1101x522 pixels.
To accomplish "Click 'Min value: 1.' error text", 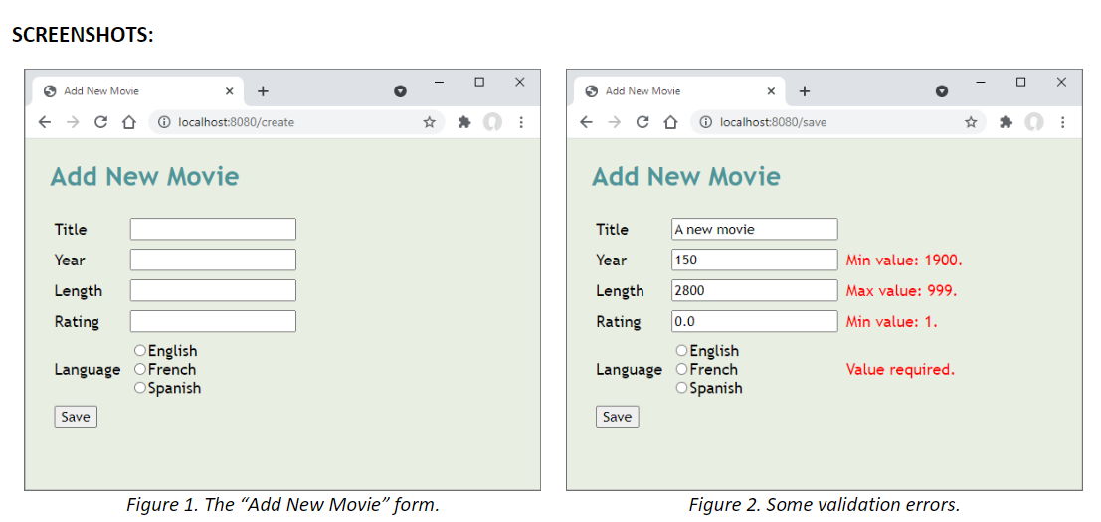I will [x=891, y=322].
